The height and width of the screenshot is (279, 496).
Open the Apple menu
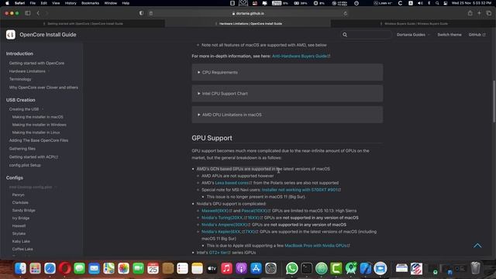pos(7,3)
